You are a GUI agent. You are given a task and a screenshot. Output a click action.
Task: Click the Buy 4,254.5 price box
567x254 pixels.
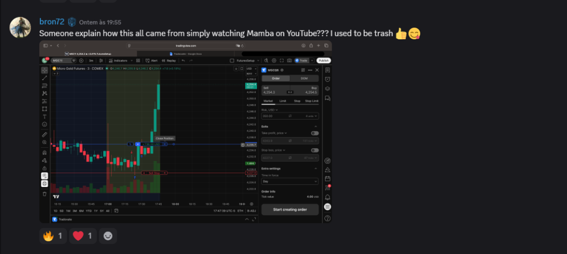(306, 90)
